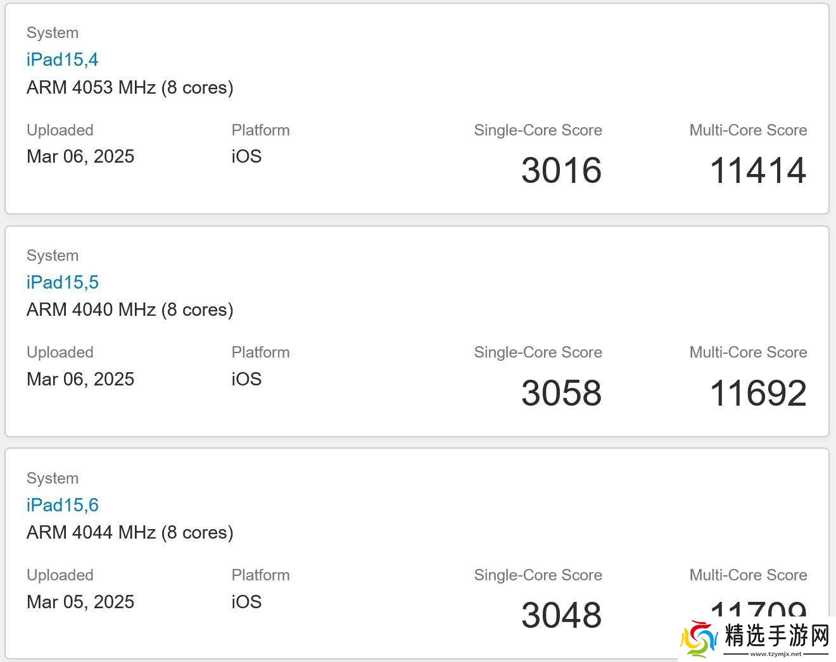Select the ARM 4040 MHz (8 cores) text

(x=130, y=309)
